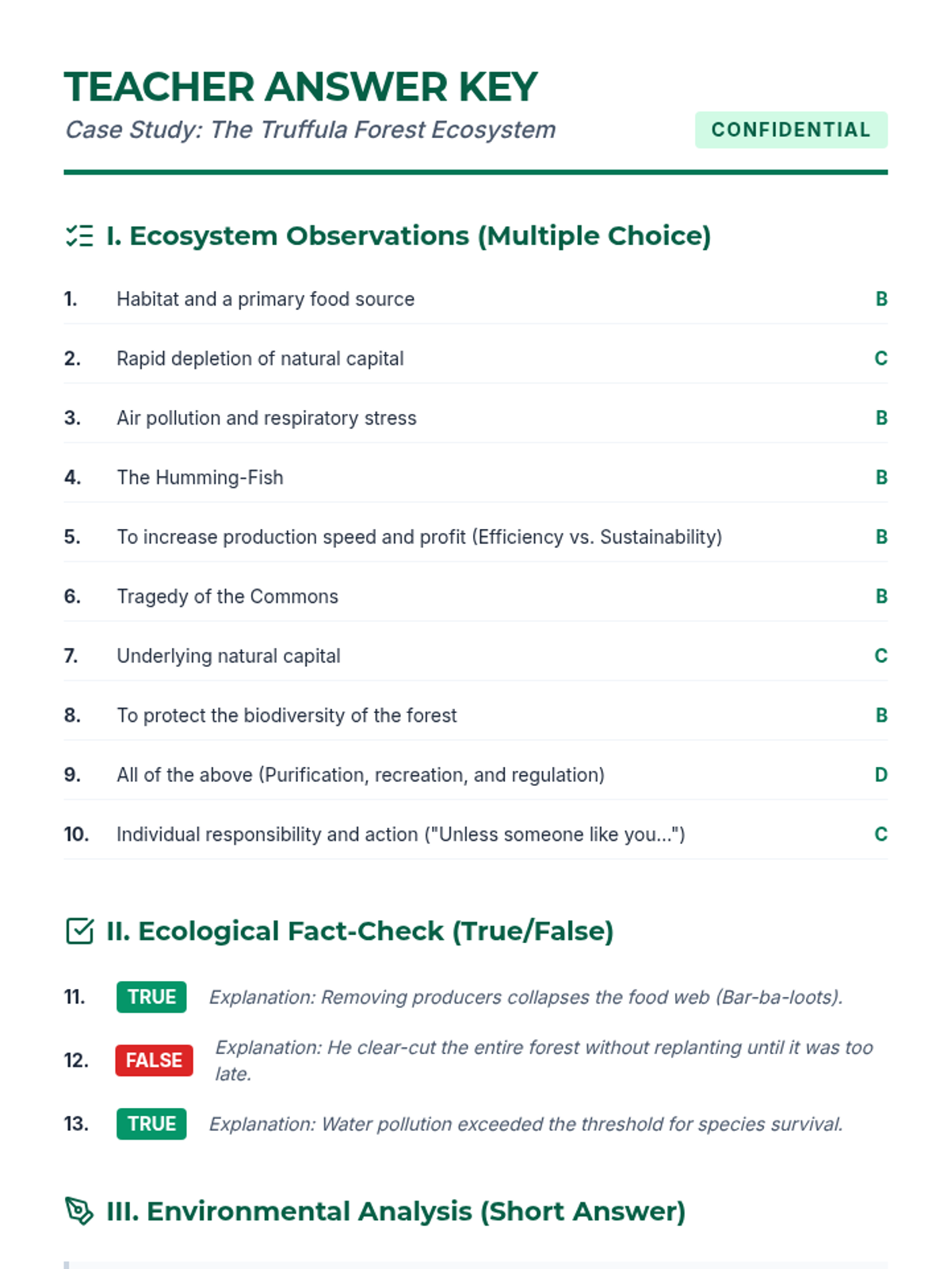The height and width of the screenshot is (1269, 951).
Task: Select answer letter C for question 2
Action: (x=880, y=358)
